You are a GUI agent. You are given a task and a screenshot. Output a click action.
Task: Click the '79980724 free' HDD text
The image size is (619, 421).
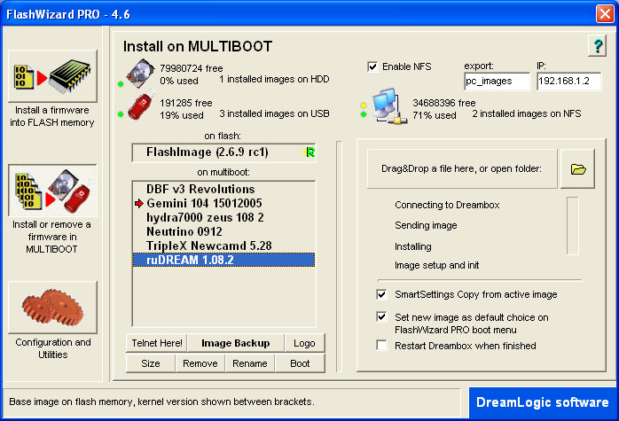192,68
